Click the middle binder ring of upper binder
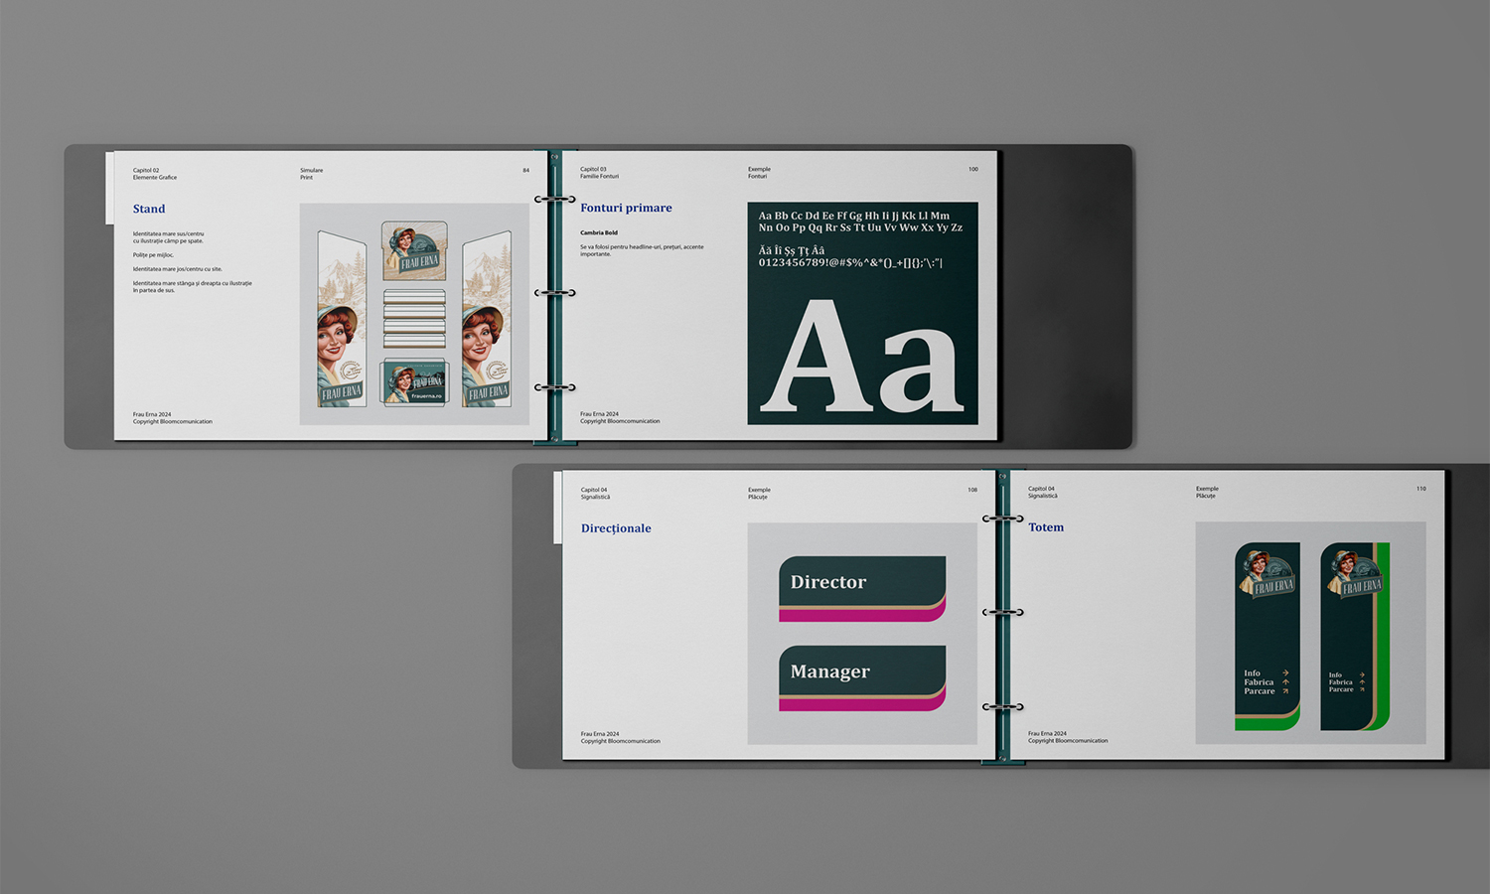Image resolution: width=1490 pixels, height=894 pixels. coord(554,293)
